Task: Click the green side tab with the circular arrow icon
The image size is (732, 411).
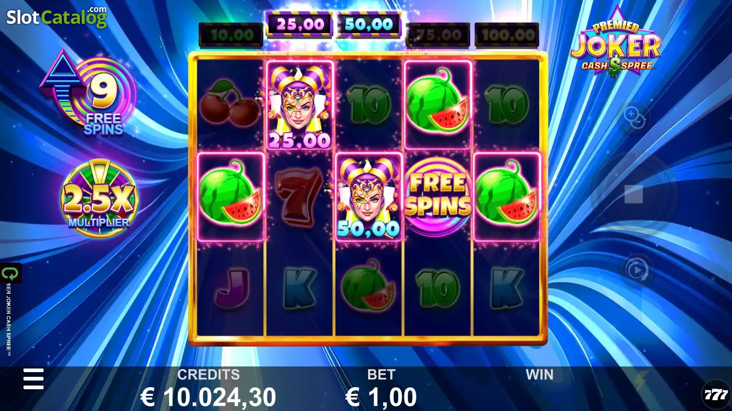Action: tap(10, 274)
